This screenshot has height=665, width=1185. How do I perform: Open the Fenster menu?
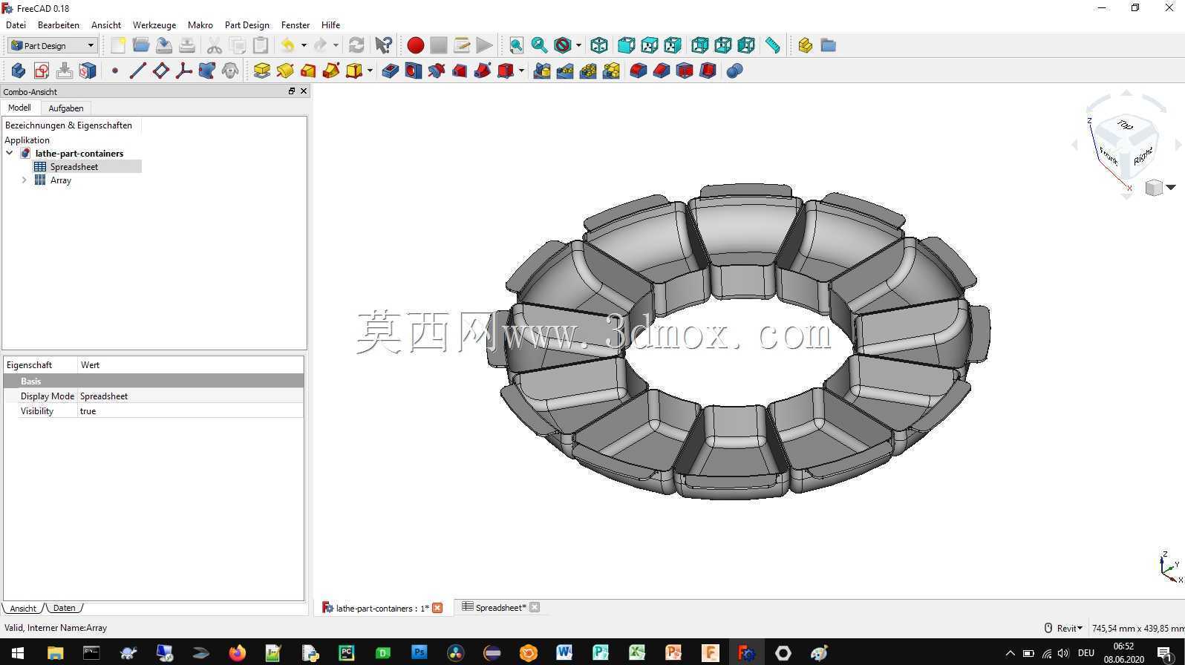click(x=296, y=24)
